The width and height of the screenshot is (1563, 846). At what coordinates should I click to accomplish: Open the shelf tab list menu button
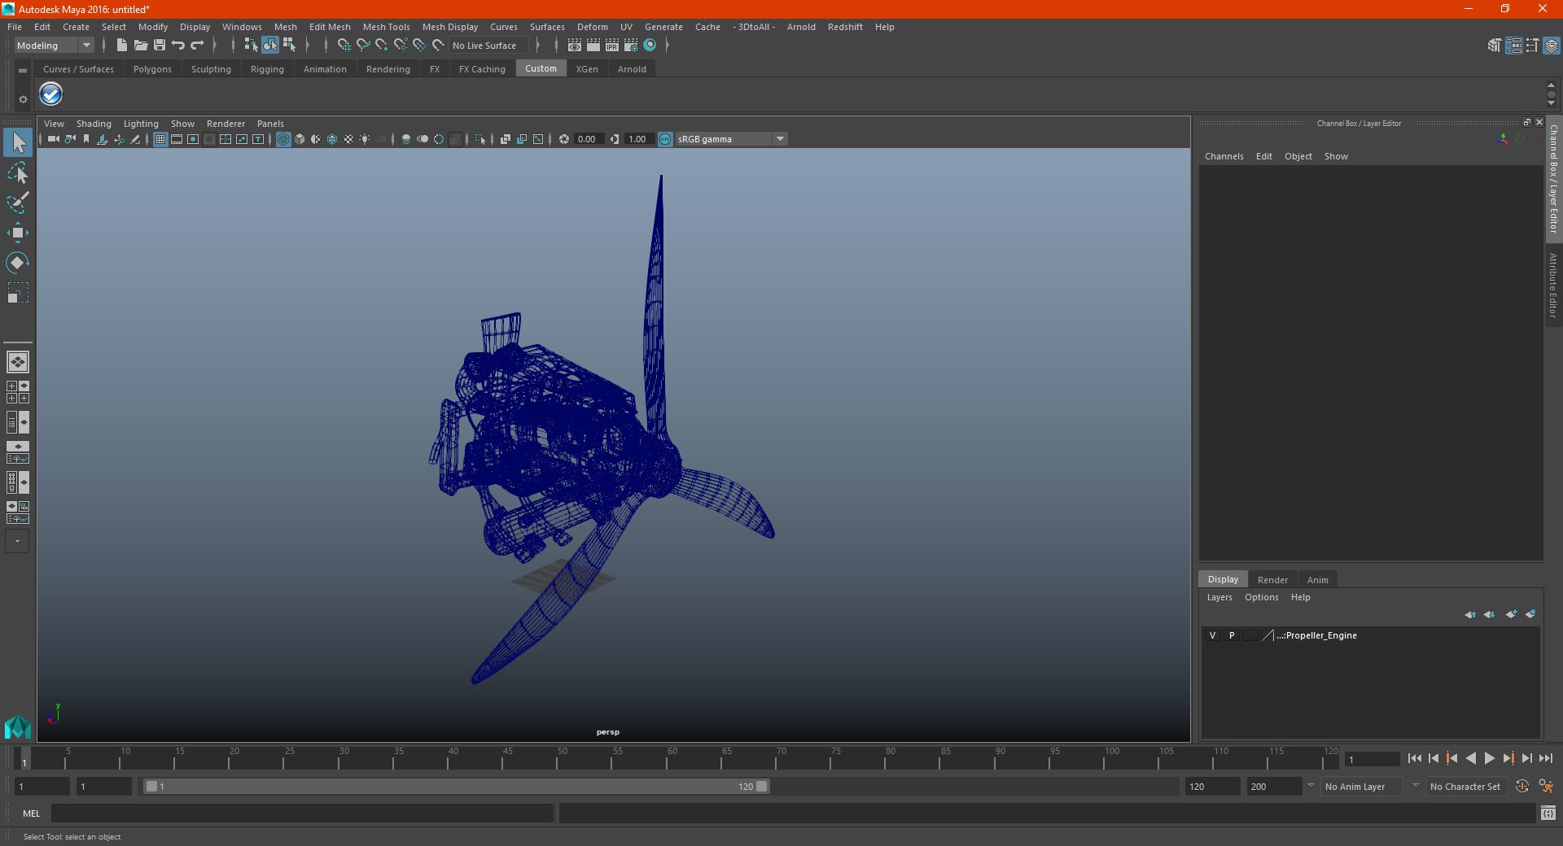tap(23, 71)
